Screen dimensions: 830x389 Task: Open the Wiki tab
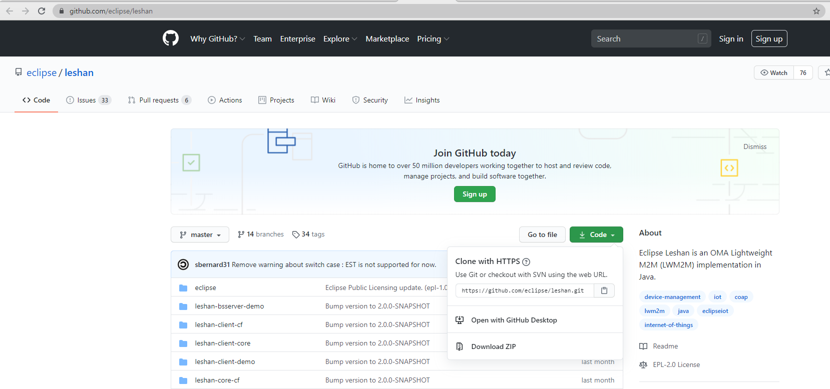(x=323, y=100)
